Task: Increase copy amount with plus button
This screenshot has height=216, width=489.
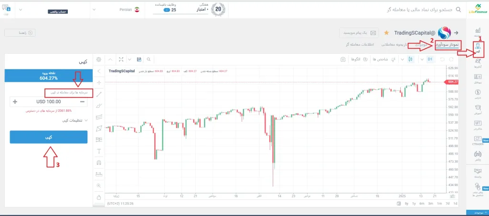Action: pyautogui.click(x=15, y=101)
